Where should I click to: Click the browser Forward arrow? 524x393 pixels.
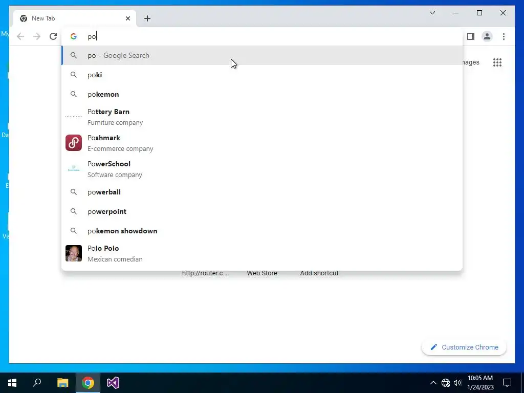[37, 36]
